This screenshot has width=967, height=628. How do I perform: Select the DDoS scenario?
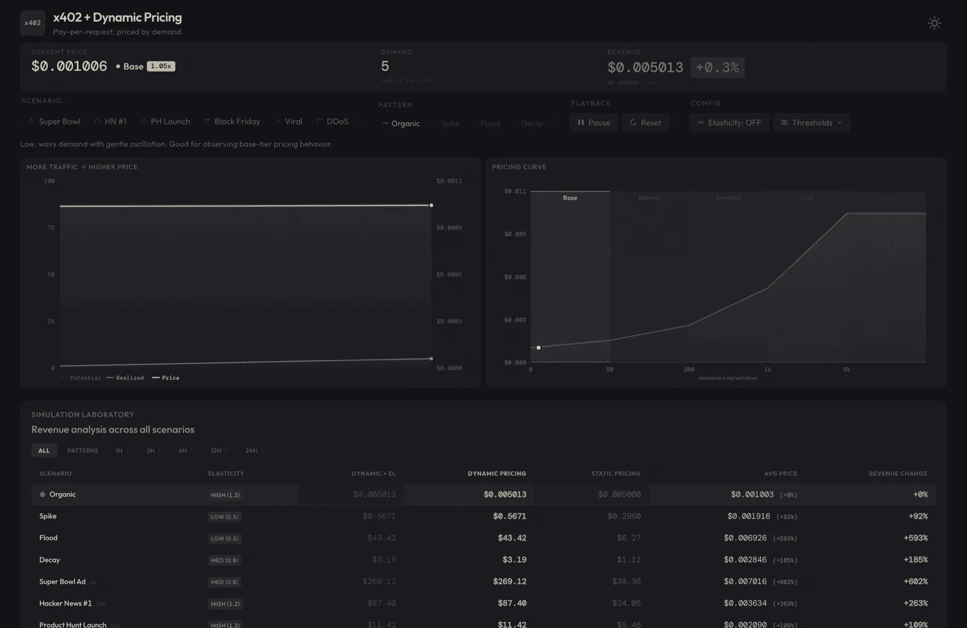332,121
